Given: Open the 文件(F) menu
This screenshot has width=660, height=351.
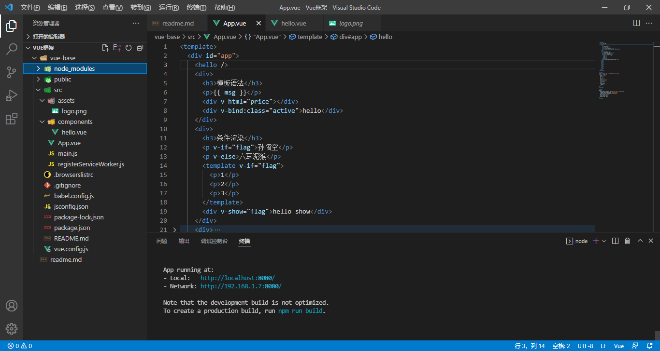Looking at the screenshot, I should (x=30, y=7).
